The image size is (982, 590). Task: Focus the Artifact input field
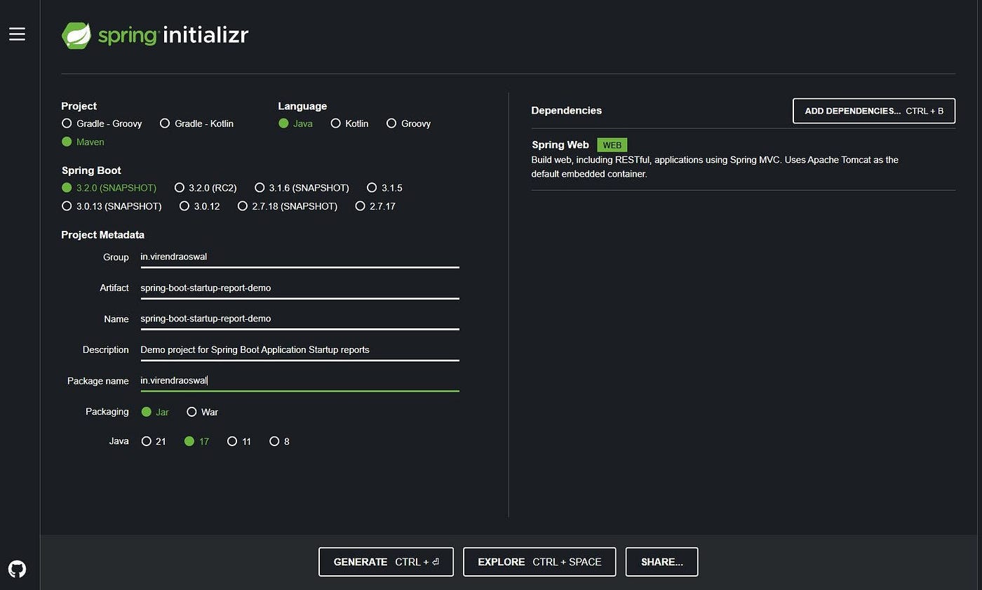[300, 288]
